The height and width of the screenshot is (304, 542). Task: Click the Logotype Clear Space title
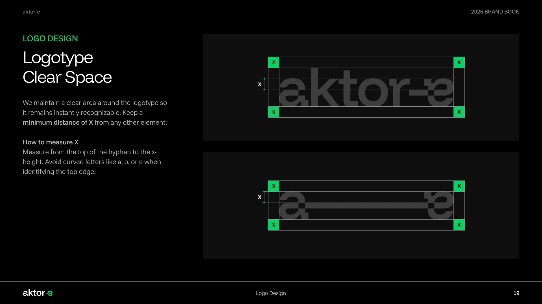67,68
